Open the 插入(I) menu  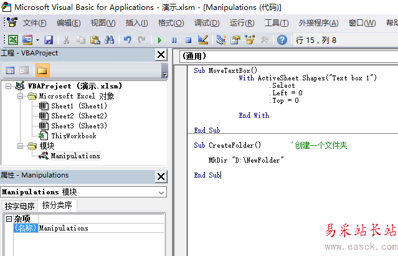136,23
